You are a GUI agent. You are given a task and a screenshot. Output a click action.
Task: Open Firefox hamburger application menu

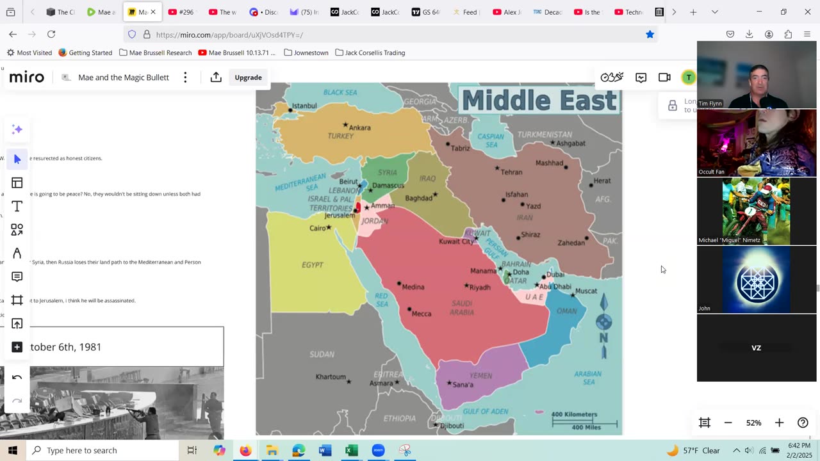[807, 35]
